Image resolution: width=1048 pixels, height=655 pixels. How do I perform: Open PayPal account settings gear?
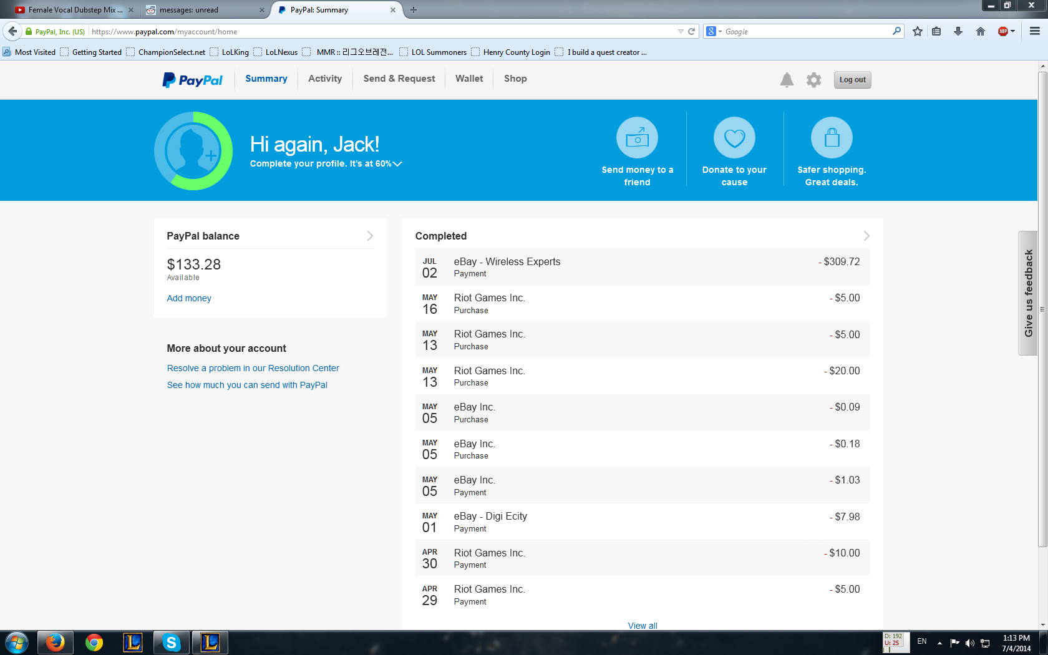(813, 80)
